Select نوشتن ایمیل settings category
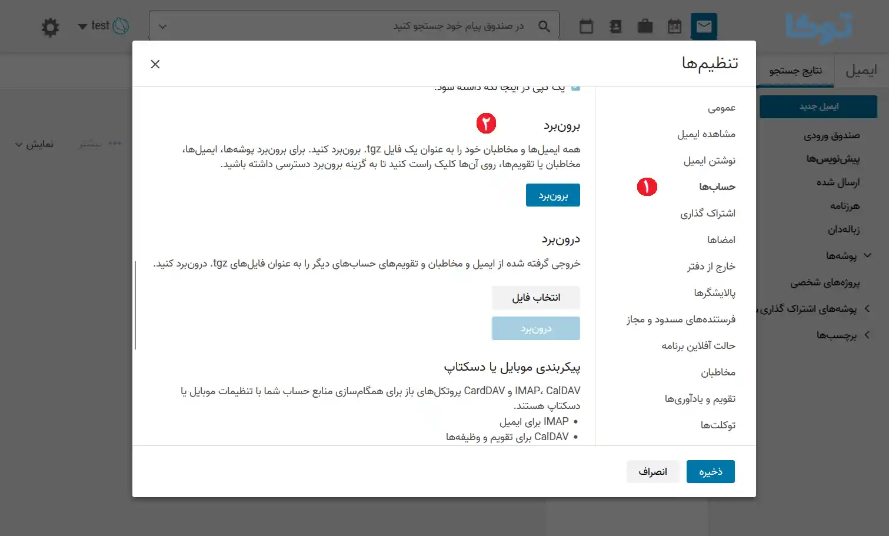The image size is (889, 536). click(709, 161)
